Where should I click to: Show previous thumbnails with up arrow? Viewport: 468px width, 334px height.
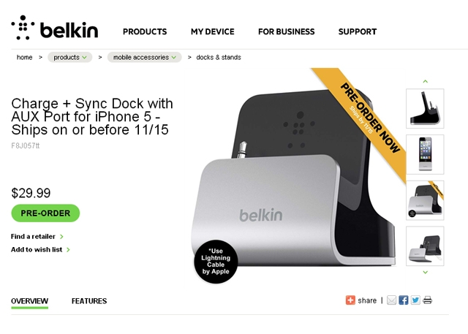tap(426, 81)
